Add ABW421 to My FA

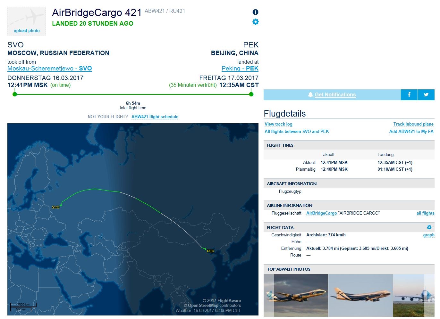tap(411, 132)
